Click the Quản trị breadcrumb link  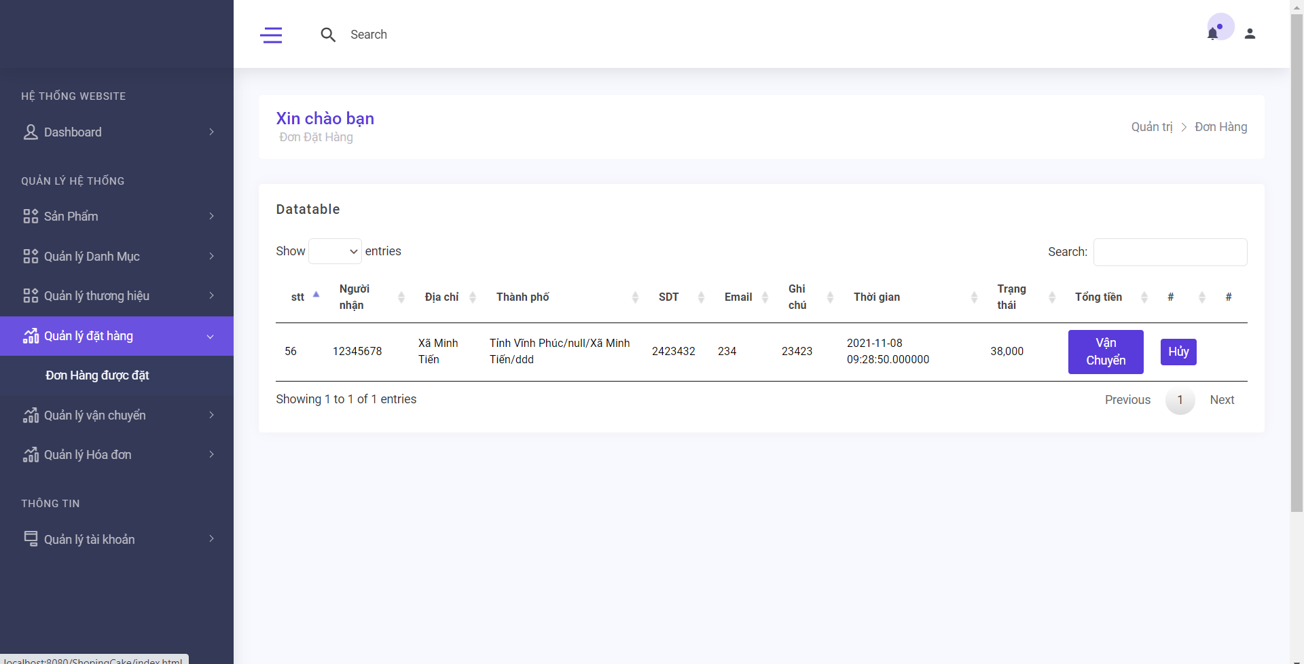pyautogui.click(x=1152, y=127)
